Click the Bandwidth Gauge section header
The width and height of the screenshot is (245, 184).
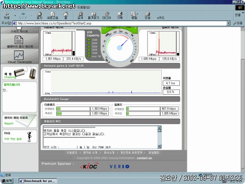(x=110, y=99)
